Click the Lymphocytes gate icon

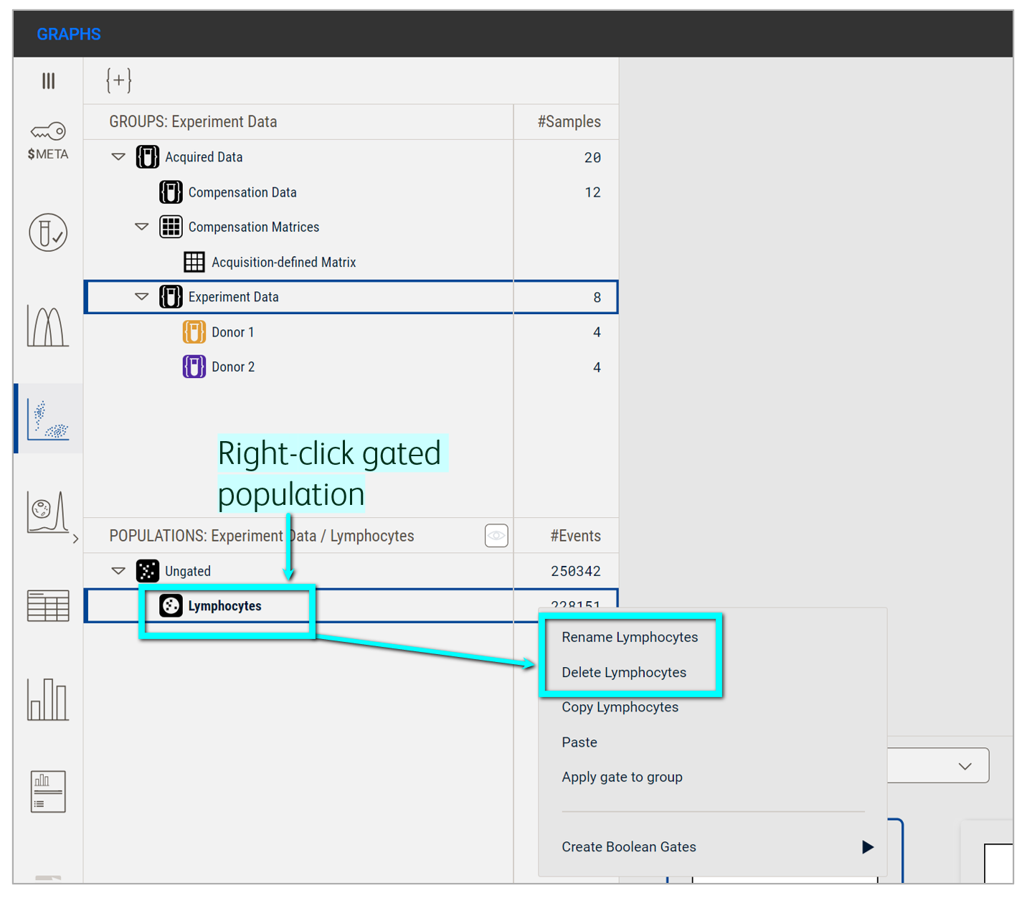tap(171, 606)
